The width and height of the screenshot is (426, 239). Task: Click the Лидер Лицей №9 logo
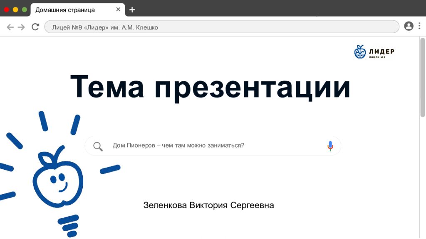(x=374, y=52)
